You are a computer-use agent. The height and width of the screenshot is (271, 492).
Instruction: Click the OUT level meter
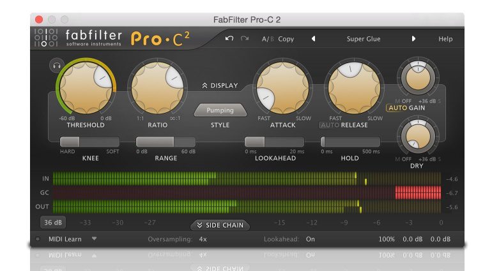247,207
